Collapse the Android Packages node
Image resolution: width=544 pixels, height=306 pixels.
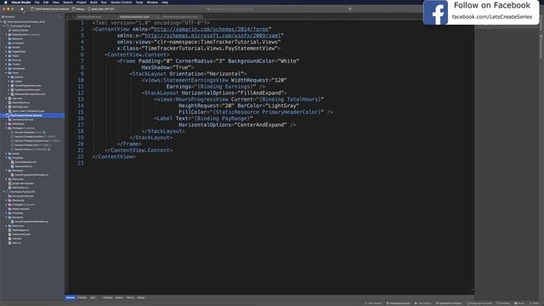6,128
